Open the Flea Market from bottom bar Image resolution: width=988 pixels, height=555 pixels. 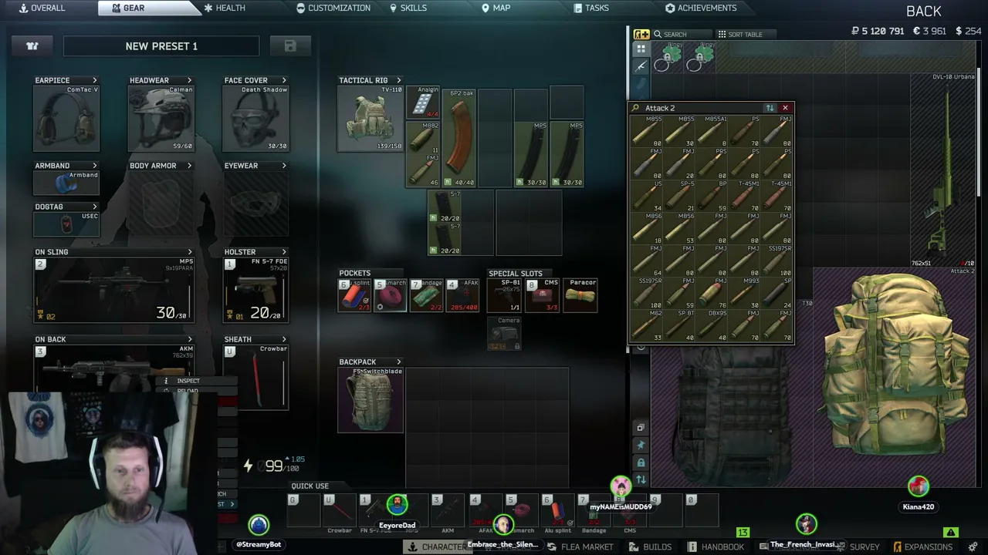click(580, 547)
